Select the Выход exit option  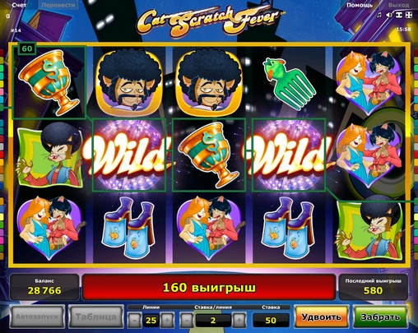[x=399, y=5]
